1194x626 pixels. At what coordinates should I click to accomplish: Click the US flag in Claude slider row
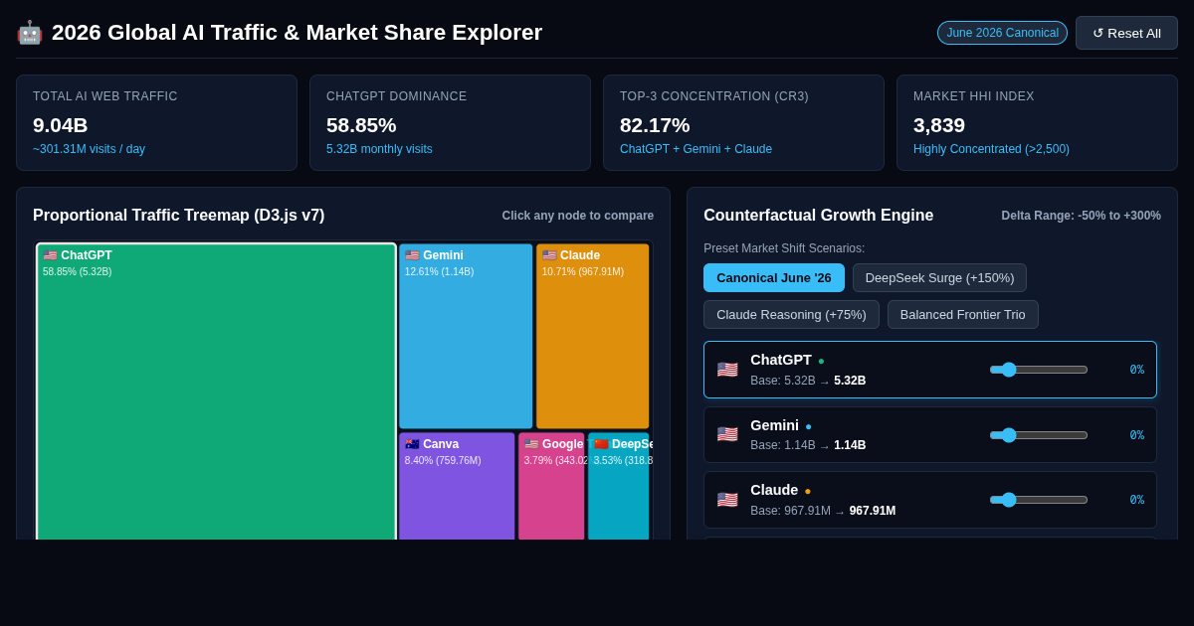(727, 500)
